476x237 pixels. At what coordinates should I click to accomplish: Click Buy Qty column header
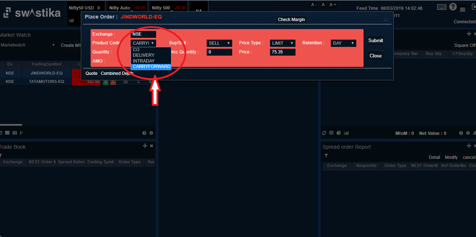pos(433,54)
